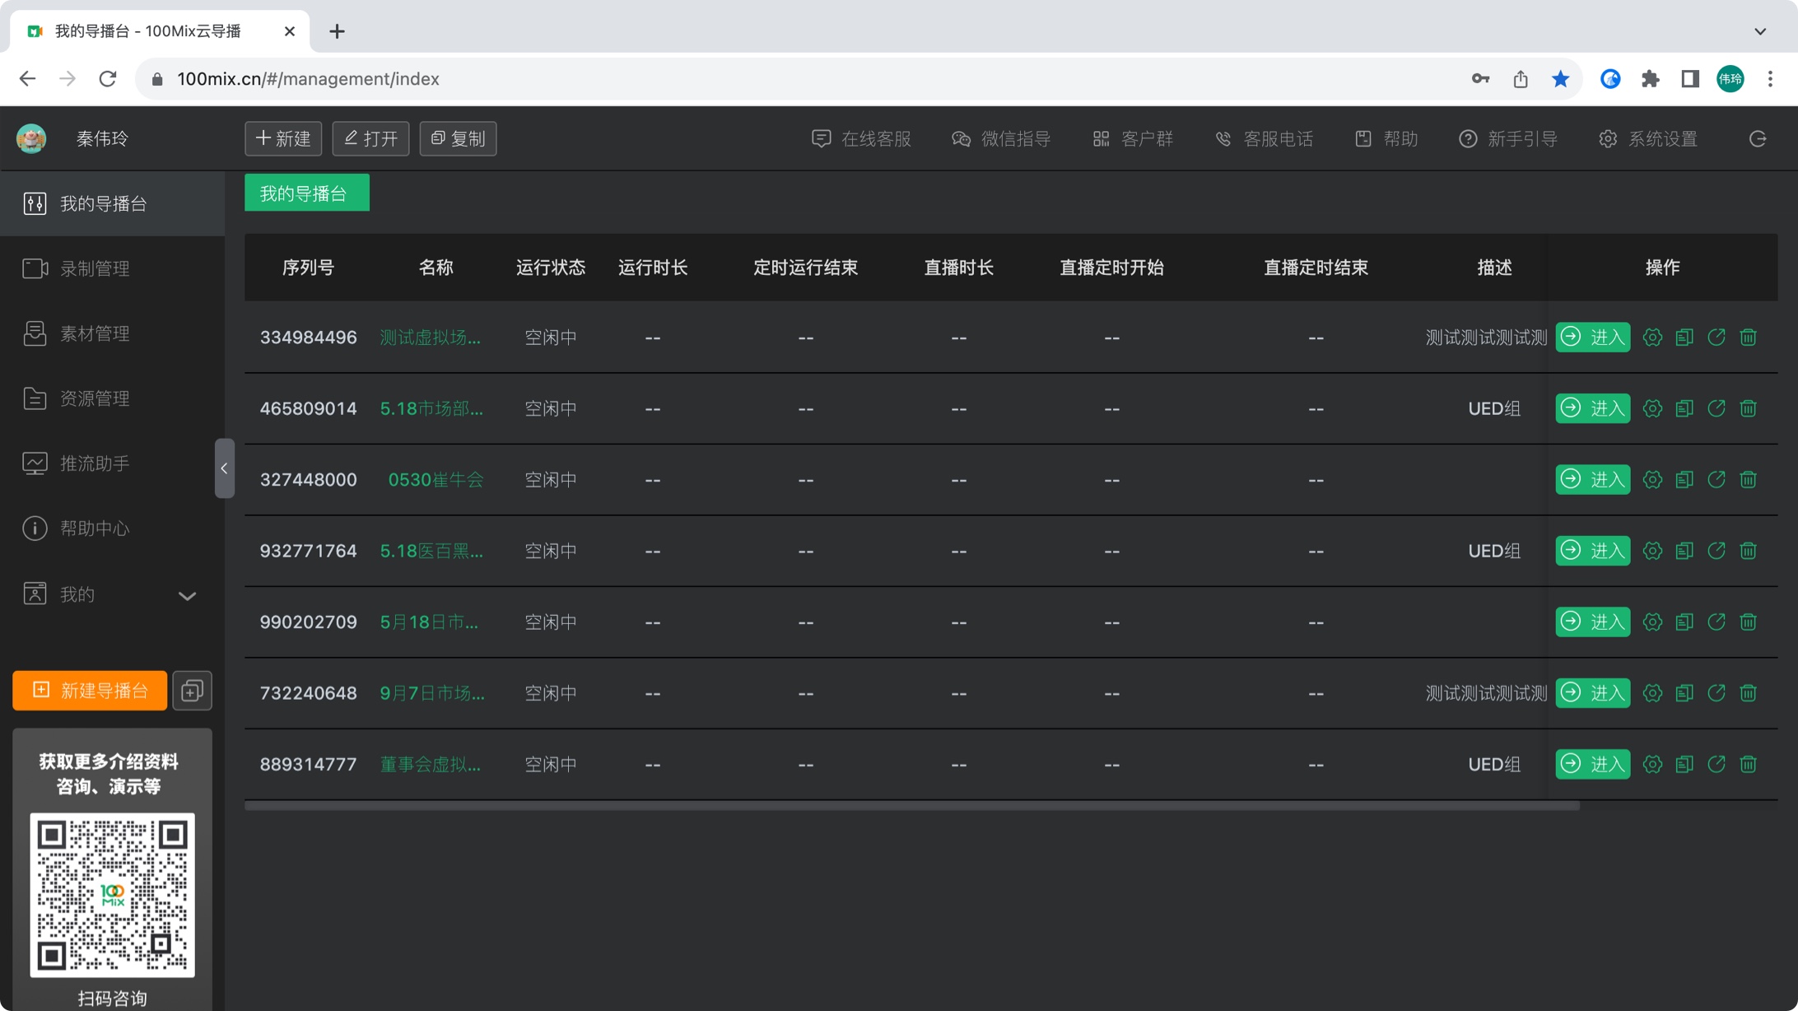
Task: Enter the console 0530崔牛会
Action: (1592, 480)
